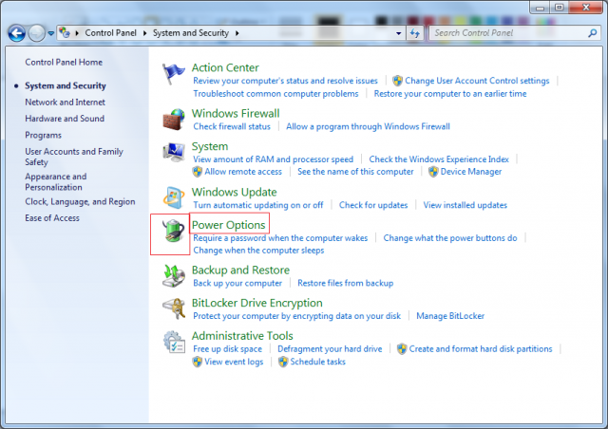Go back with the blue Back arrow
The image size is (608, 429).
[17, 33]
